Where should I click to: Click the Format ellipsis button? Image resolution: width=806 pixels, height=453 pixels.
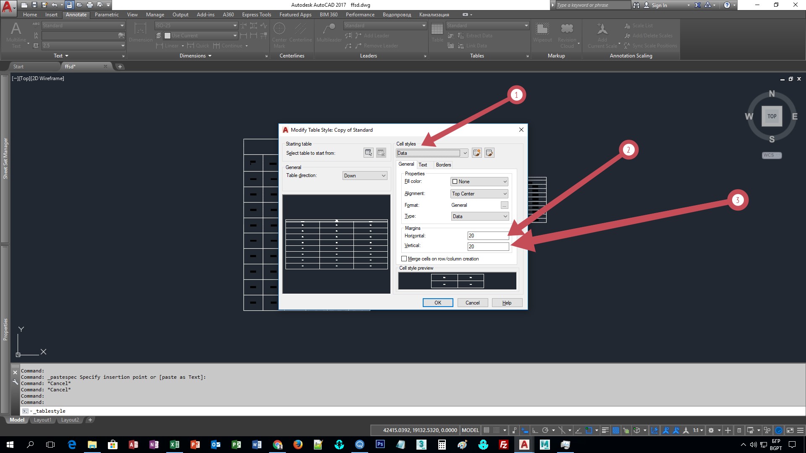(504, 205)
